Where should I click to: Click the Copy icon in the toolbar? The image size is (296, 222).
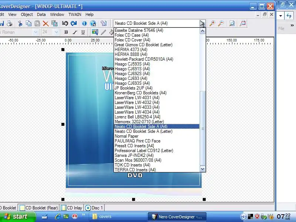pyautogui.click(x=28, y=23)
